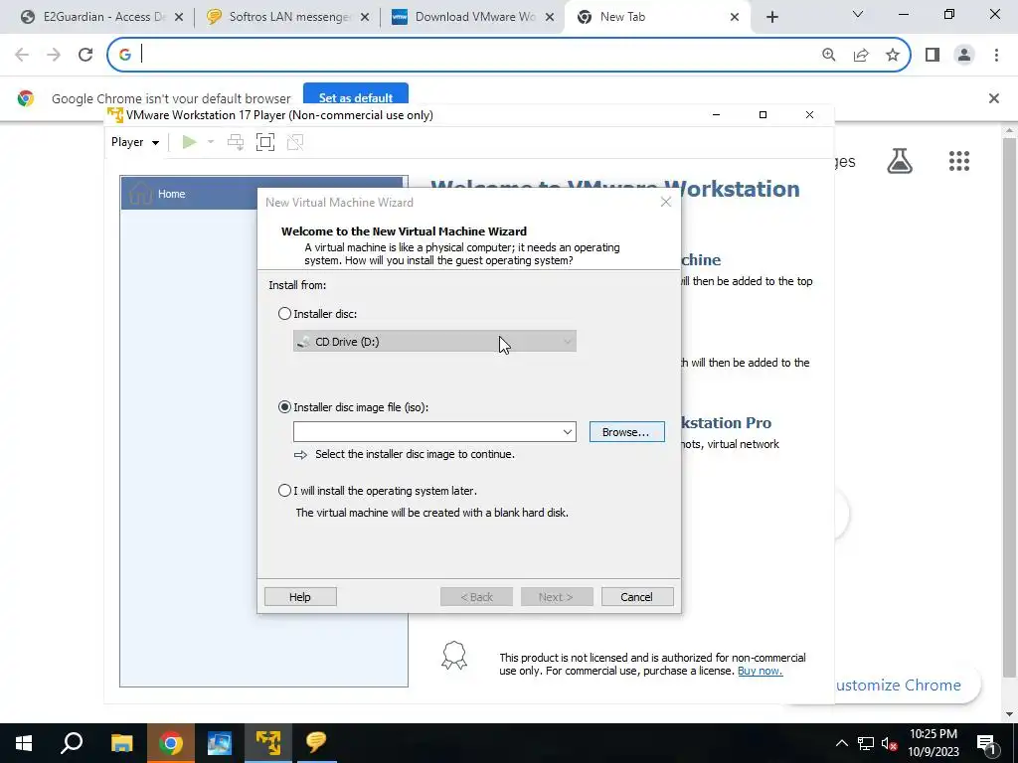Click the Help button in wizard

pyautogui.click(x=300, y=597)
